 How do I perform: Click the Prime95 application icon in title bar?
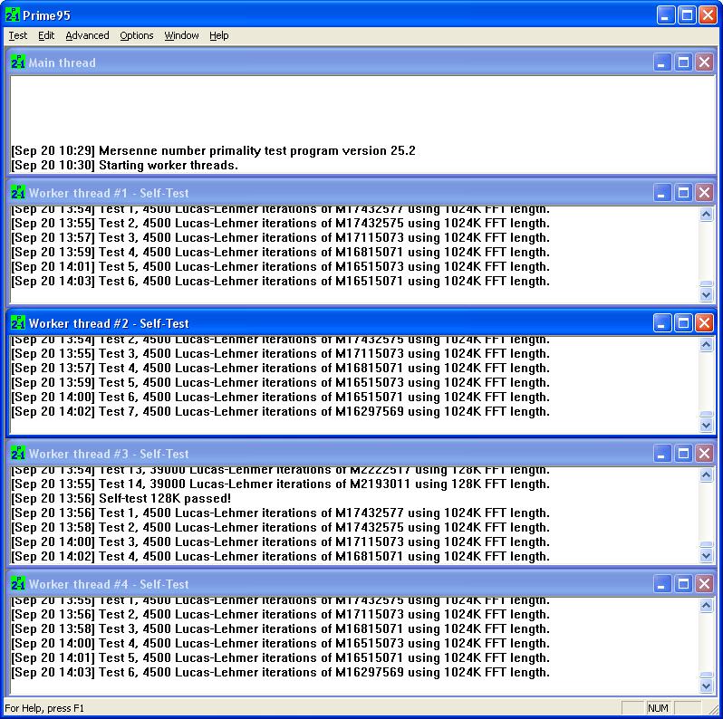(12, 15)
